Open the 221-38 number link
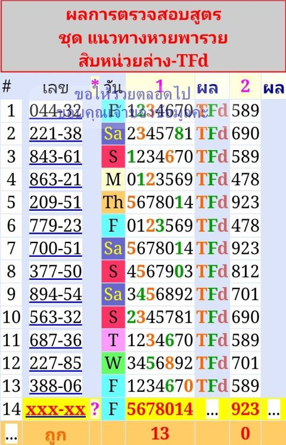 click(55, 133)
